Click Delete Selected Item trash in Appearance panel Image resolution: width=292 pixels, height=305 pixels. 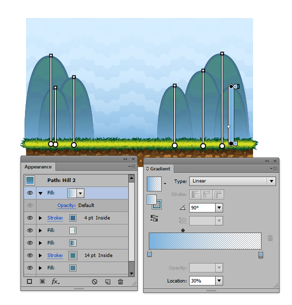click(121, 281)
